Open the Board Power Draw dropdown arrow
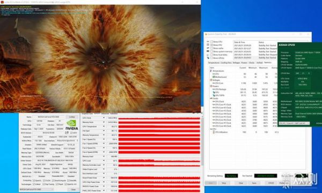Viewport: 322px width, 193px height. 104,178
